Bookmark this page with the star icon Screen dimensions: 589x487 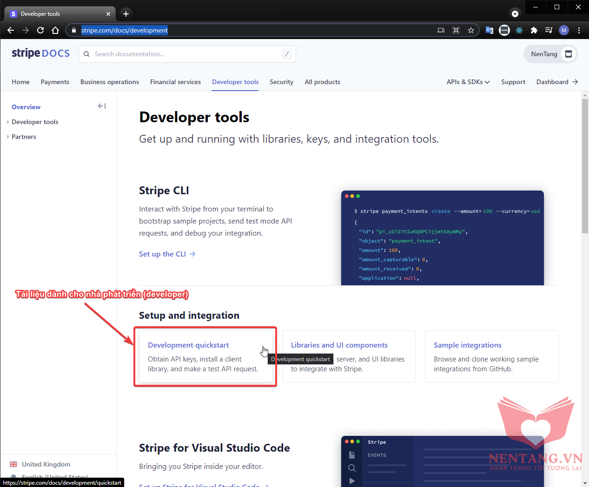(471, 30)
